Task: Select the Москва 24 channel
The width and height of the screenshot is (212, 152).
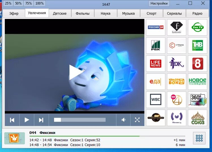Action: [177, 118]
